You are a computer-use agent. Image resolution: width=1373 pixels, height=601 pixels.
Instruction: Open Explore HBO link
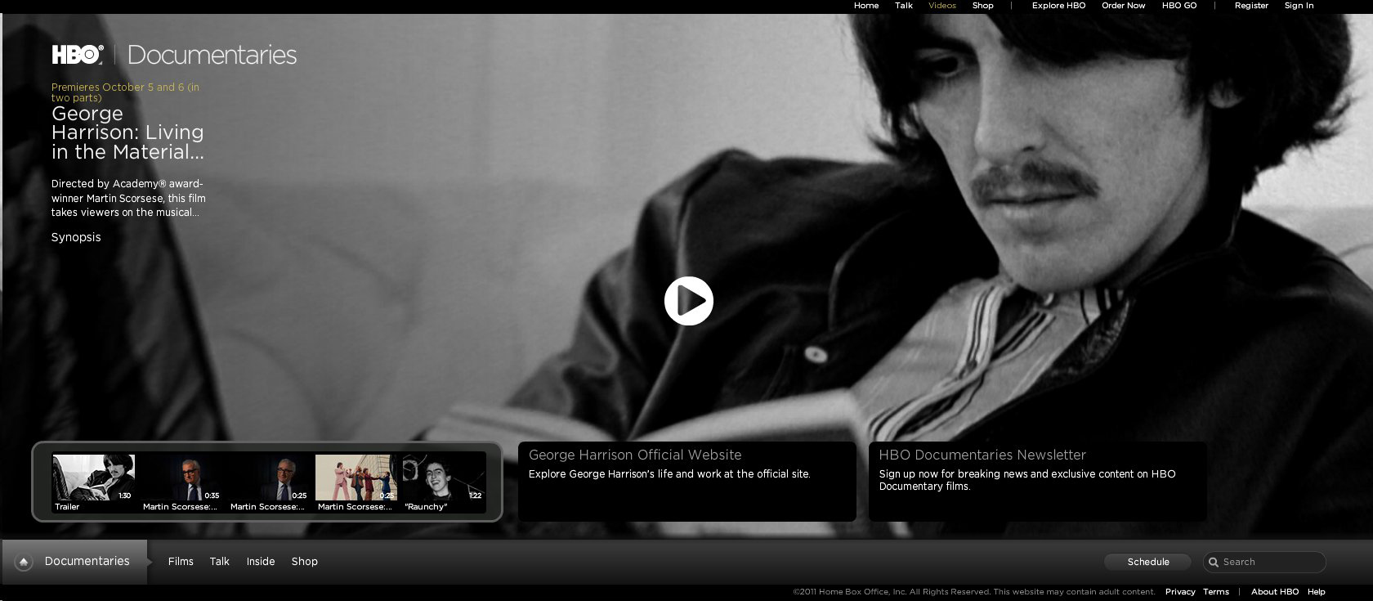pyautogui.click(x=1058, y=6)
